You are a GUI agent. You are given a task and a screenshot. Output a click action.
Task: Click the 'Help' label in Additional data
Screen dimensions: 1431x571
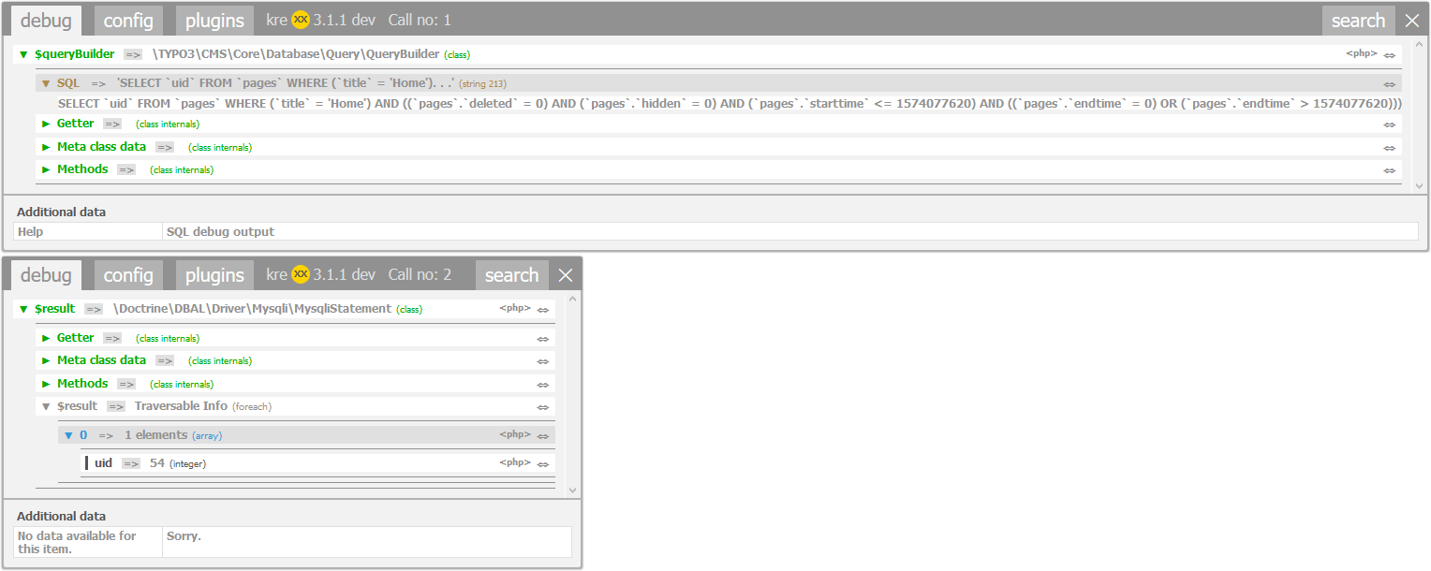(30, 231)
